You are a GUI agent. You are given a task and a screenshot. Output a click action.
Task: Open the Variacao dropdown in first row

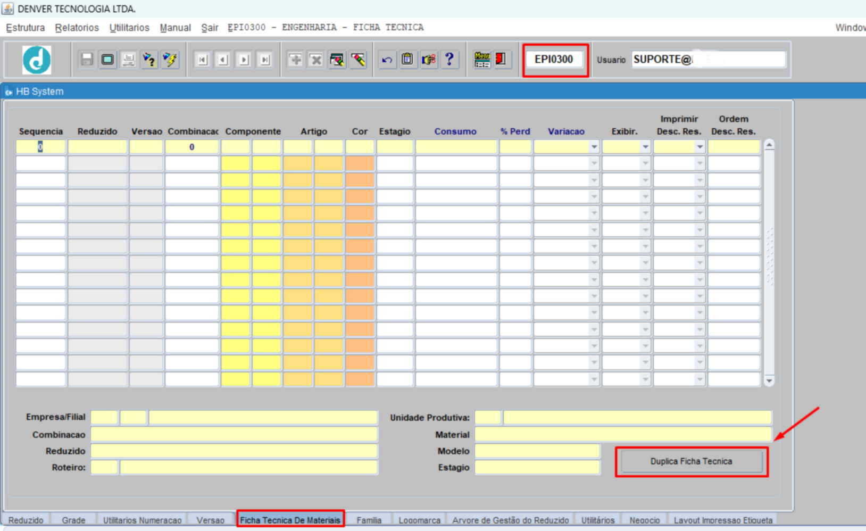pos(594,147)
